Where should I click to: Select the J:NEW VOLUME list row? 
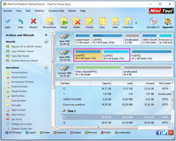pos(113,99)
